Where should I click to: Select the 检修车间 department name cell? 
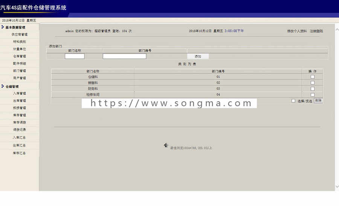click(93, 95)
